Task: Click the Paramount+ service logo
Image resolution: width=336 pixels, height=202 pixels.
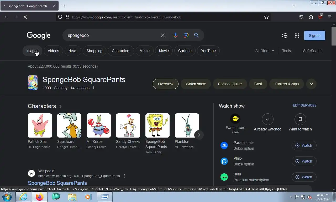Action: pos(224,145)
